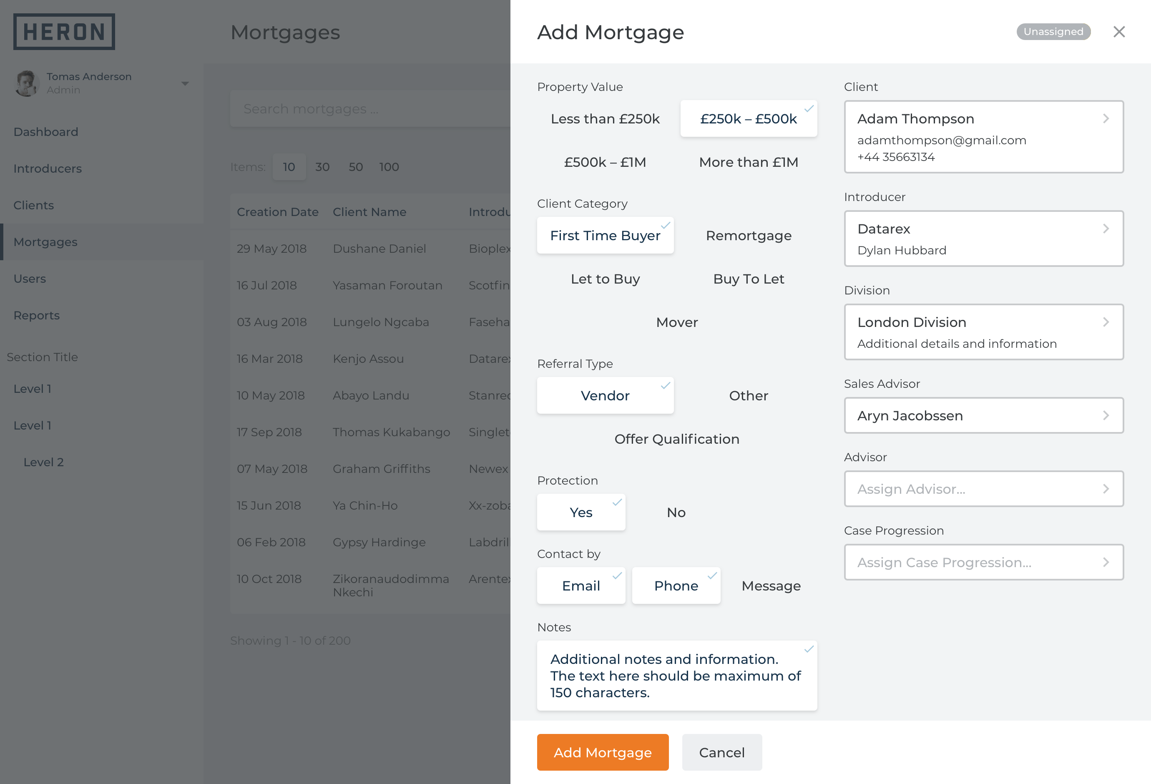1151x784 pixels.
Task: Open Lungelo Ngcaba mortgage row
Action: click(370, 322)
